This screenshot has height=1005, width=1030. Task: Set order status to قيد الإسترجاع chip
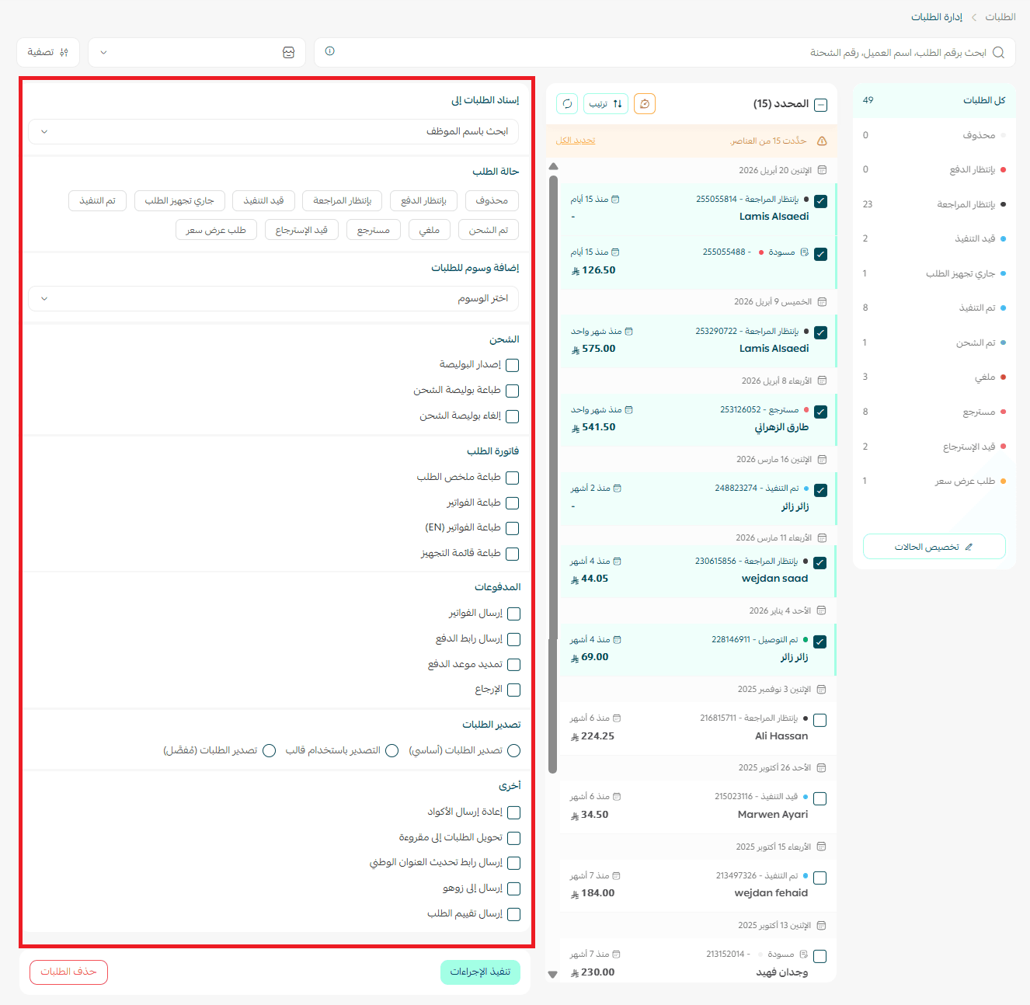(x=301, y=230)
